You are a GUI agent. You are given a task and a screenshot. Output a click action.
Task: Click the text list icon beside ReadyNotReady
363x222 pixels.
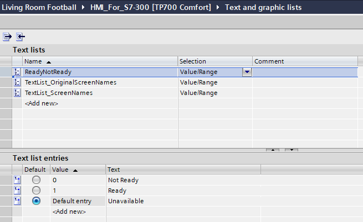tap(17, 72)
